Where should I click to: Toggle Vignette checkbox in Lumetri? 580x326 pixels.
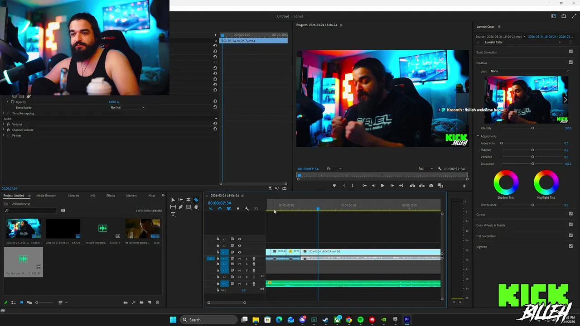pyautogui.click(x=570, y=246)
